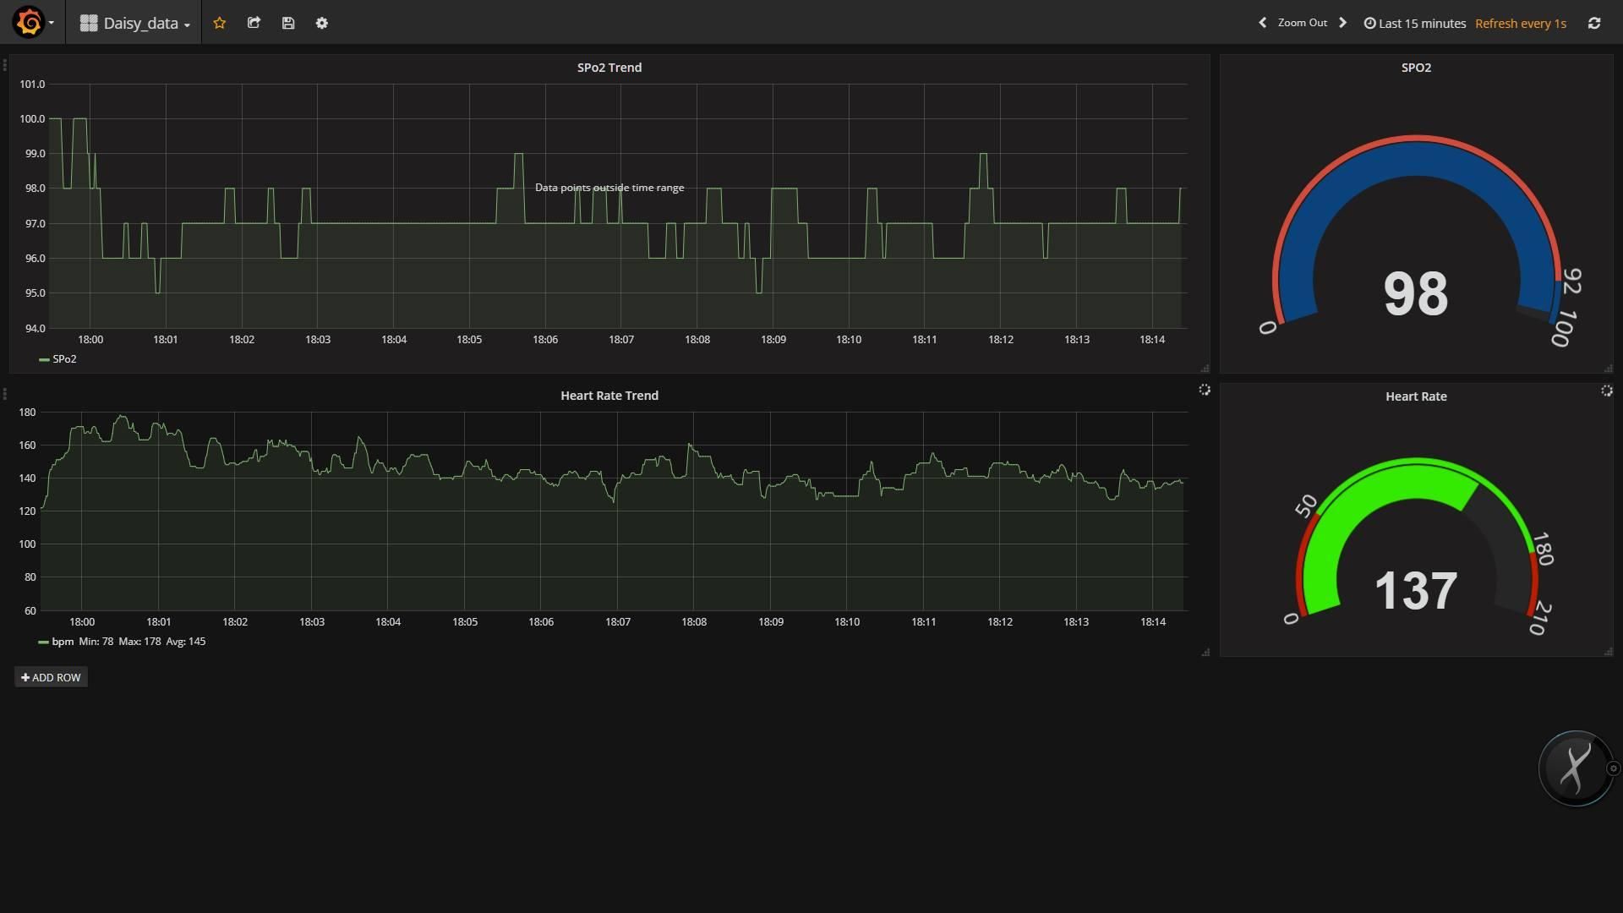Click the floating X overlay icon
This screenshot has height=913, width=1623.
(x=1575, y=768)
